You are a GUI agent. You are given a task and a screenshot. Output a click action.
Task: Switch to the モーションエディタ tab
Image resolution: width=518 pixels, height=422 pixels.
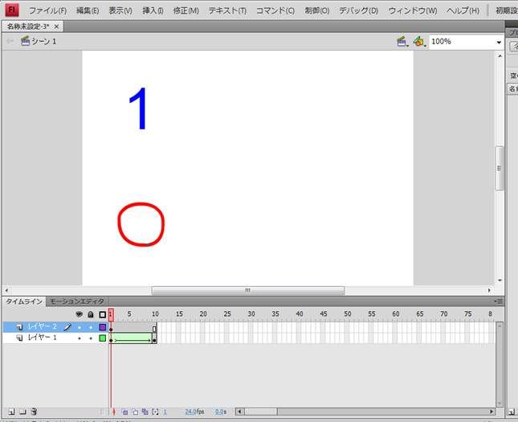pyautogui.click(x=77, y=301)
